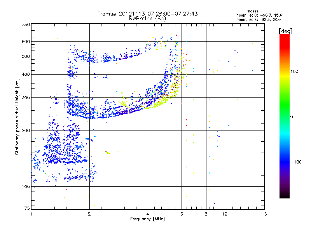Click the '300' y-axis tick label
Image resolution: width=311 pixels, height=233 pixels.
[26, 98]
